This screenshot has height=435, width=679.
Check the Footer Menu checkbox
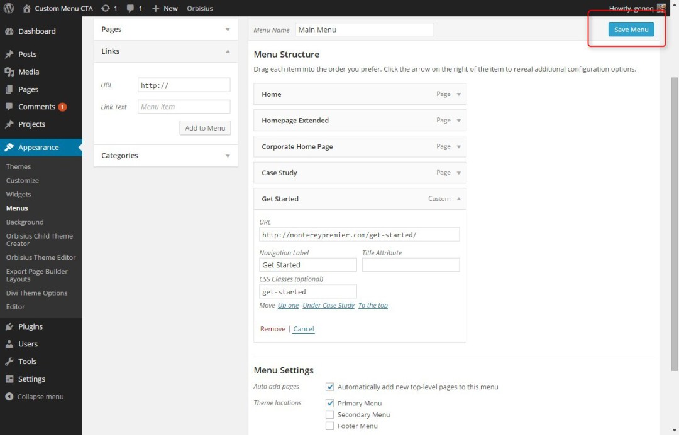point(329,426)
